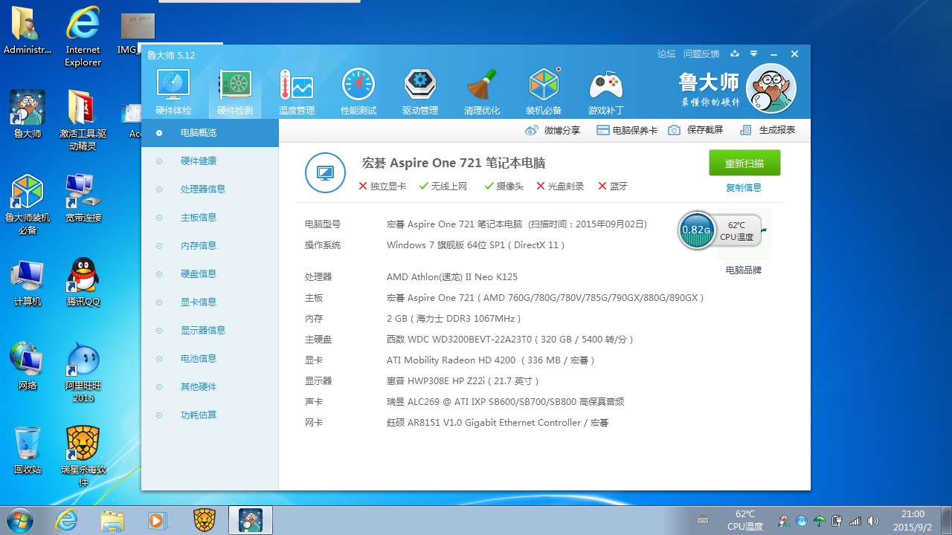The image size is (952, 535).
Task: Click the 鲁大师 taskbar button
Action: [x=251, y=520]
